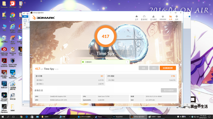This screenshot has height=119, width=213.
Task: Open the PhotoScape desktop icon
Action: (x=12, y=51)
